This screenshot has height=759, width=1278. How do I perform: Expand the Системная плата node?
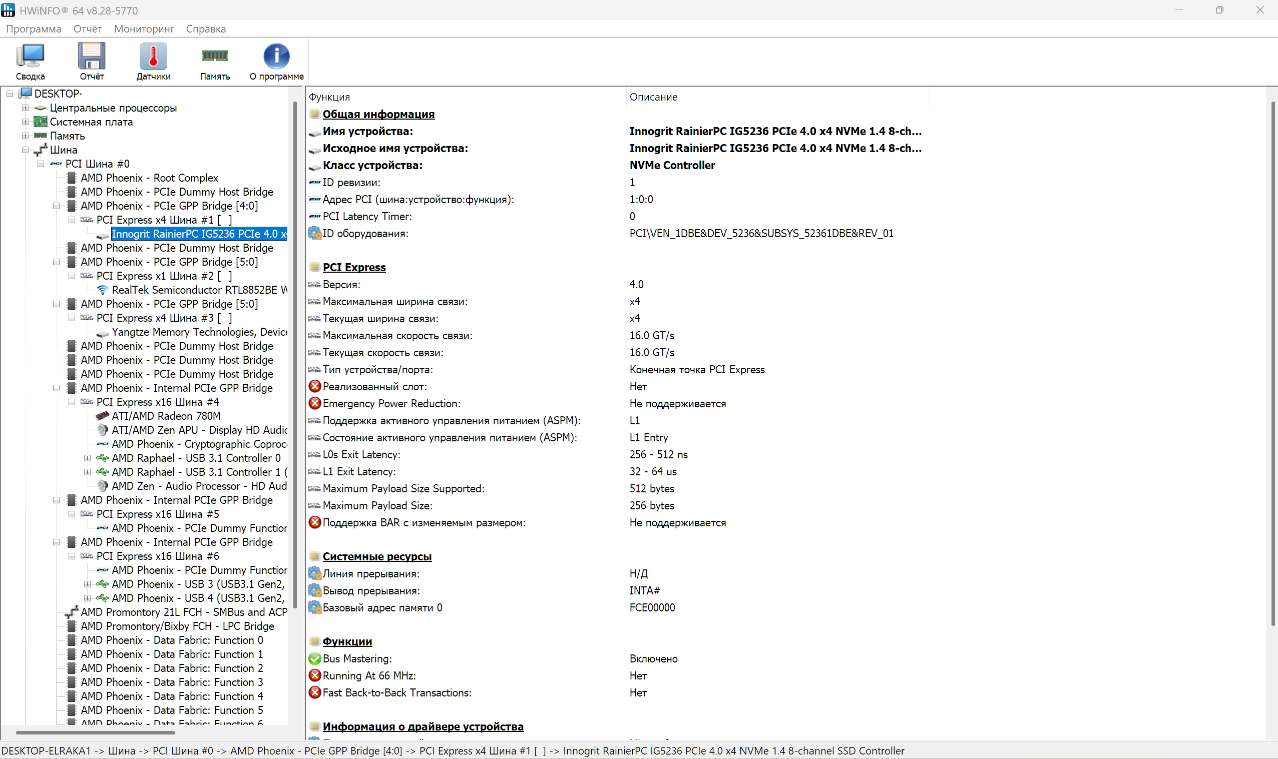(x=25, y=122)
